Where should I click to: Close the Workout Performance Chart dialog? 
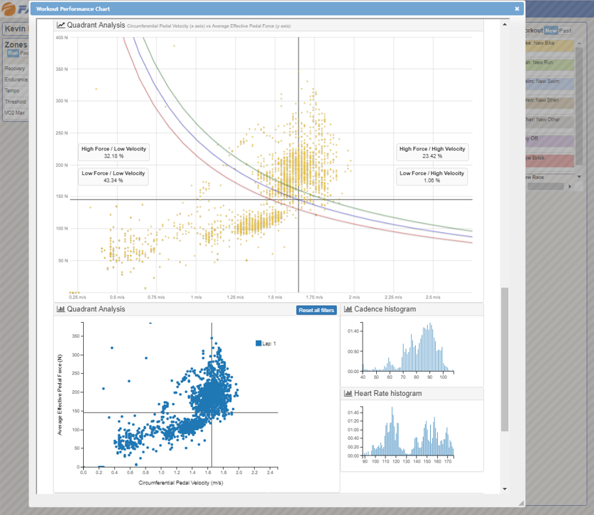517,9
